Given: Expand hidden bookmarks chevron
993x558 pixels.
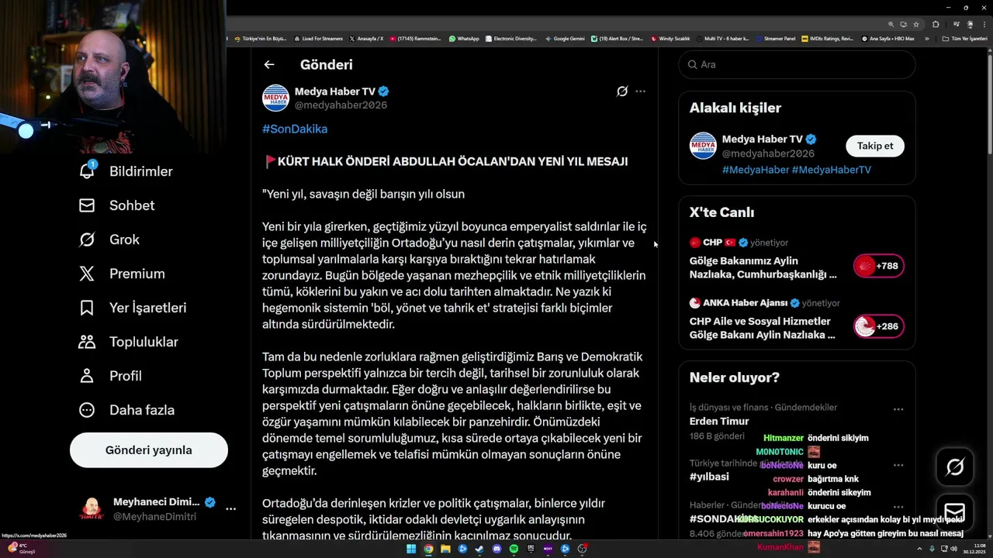Looking at the screenshot, I should point(926,39).
